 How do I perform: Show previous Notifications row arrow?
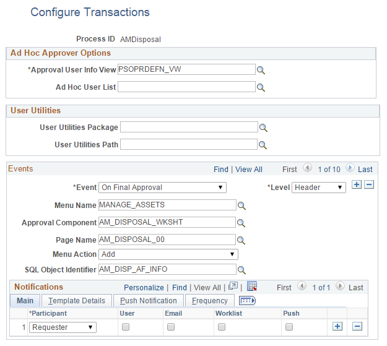coord(302,286)
